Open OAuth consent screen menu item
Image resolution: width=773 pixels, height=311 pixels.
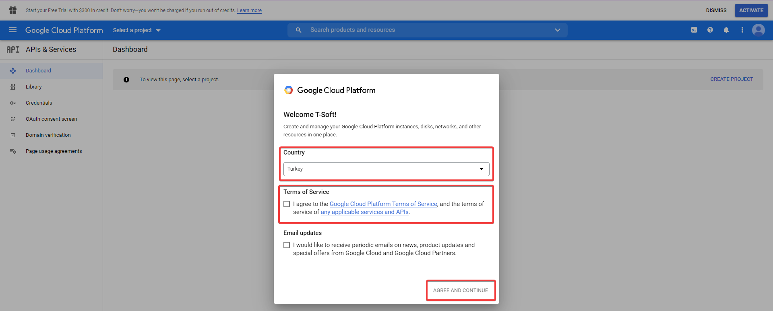52,119
